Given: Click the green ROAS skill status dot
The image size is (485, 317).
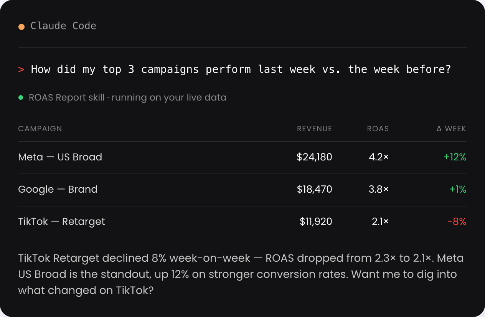Looking at the screenshot, I should (21, 97).
